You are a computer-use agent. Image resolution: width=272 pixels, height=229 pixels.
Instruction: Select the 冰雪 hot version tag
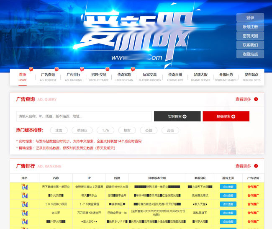(59, 131)
